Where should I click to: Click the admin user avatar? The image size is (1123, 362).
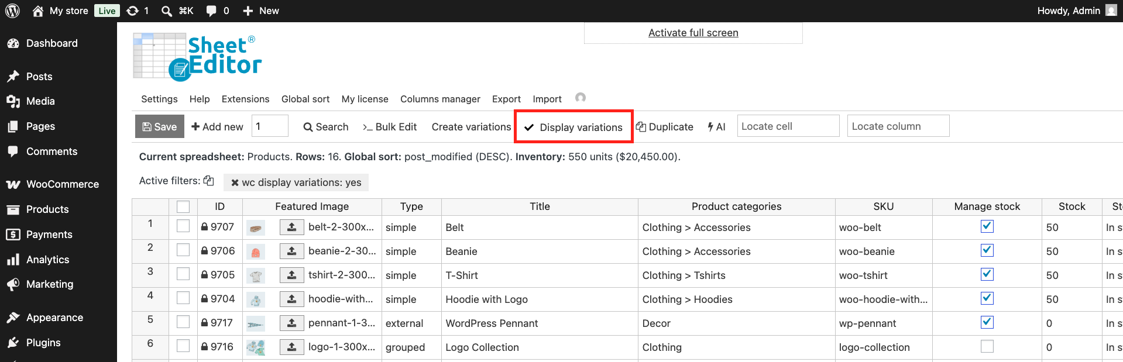click(1111, 11)
